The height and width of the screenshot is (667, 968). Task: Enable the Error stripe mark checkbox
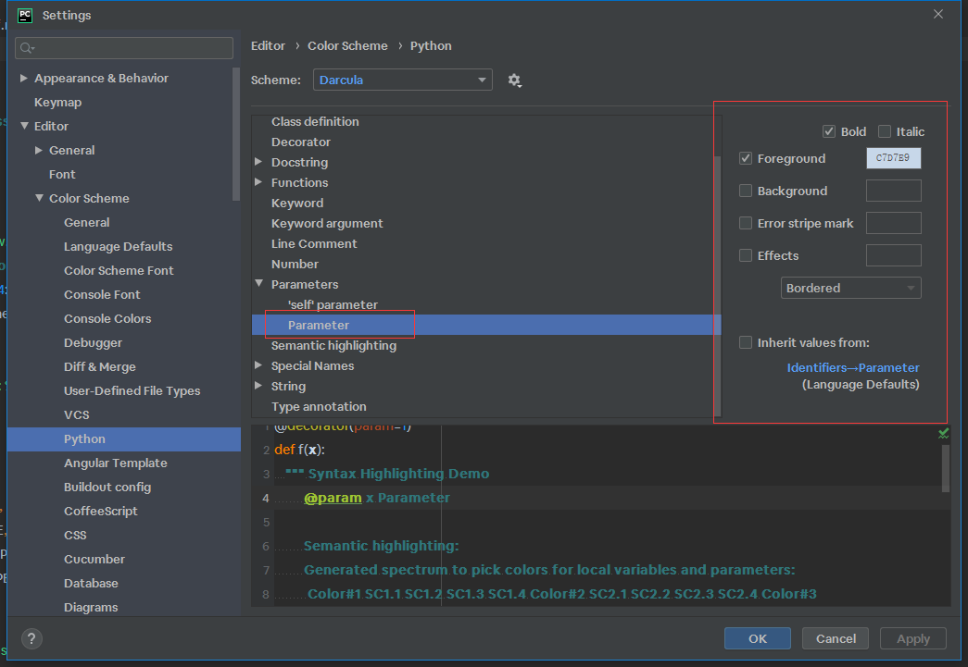tap(746, 223)
